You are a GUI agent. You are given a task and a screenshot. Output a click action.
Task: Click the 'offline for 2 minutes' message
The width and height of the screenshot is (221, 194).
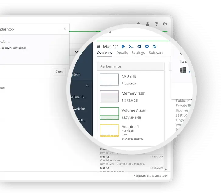122,164
